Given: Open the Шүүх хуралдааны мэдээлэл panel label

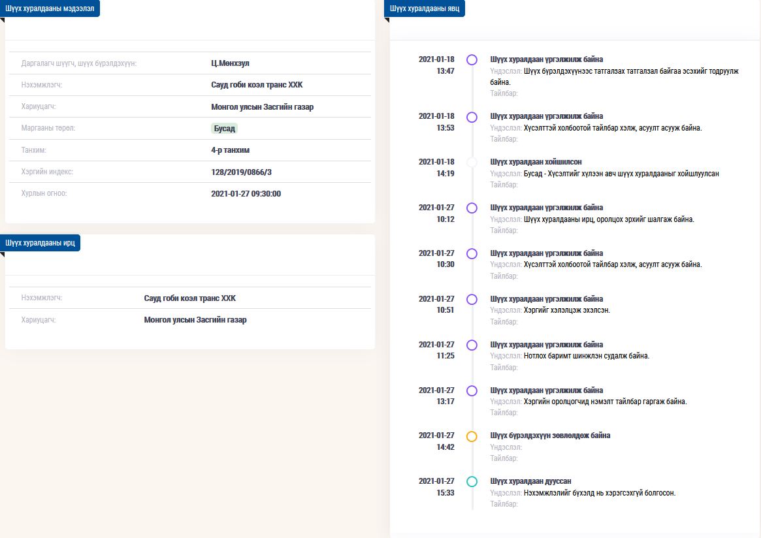Looking at the screenshot, I should pos(50,8).
